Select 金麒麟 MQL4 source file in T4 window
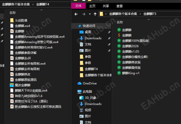 click(17, 31)
